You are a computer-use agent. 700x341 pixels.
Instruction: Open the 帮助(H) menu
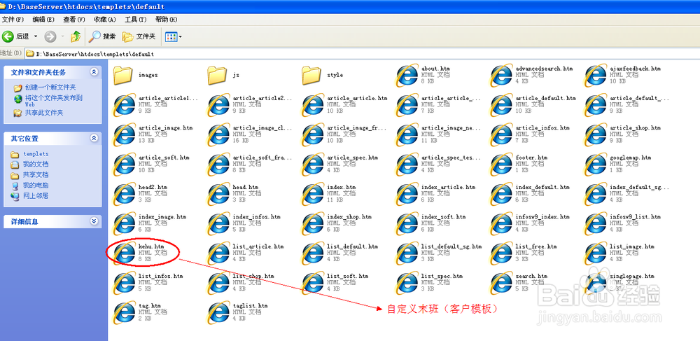pos(166,20)
